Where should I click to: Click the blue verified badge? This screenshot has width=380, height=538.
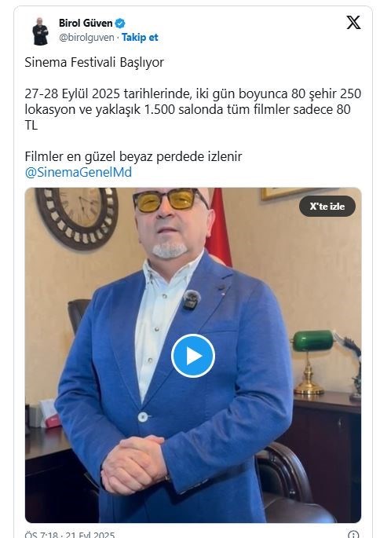coord(120,24)
